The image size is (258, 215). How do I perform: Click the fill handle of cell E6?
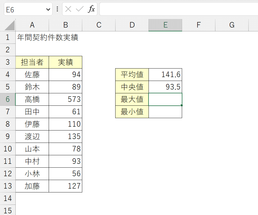182,105
